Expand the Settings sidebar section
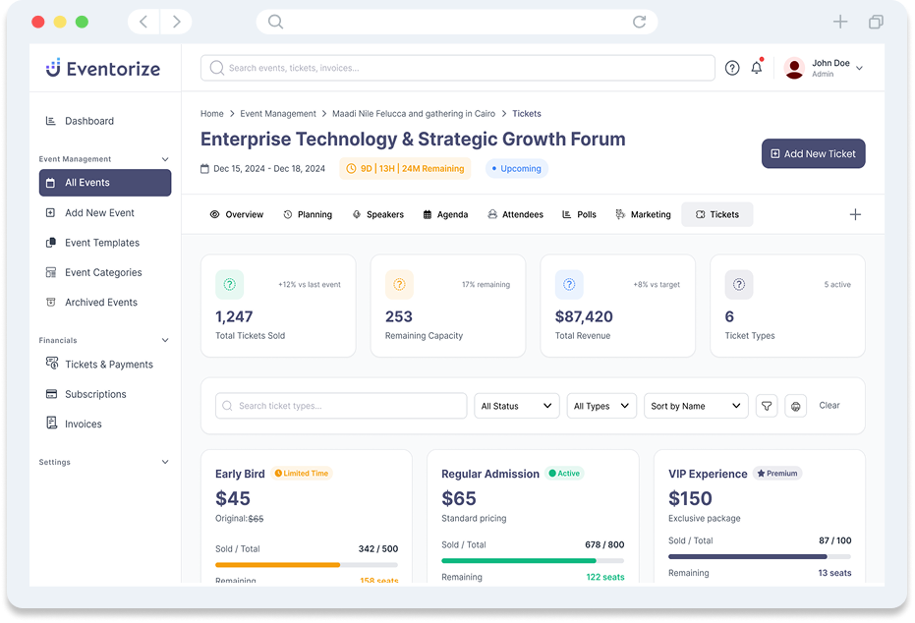This screenshot has height=623, width=915. 165,462
